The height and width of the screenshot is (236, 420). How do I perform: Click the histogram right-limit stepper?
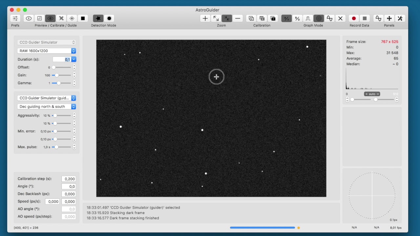click(397, 99)
